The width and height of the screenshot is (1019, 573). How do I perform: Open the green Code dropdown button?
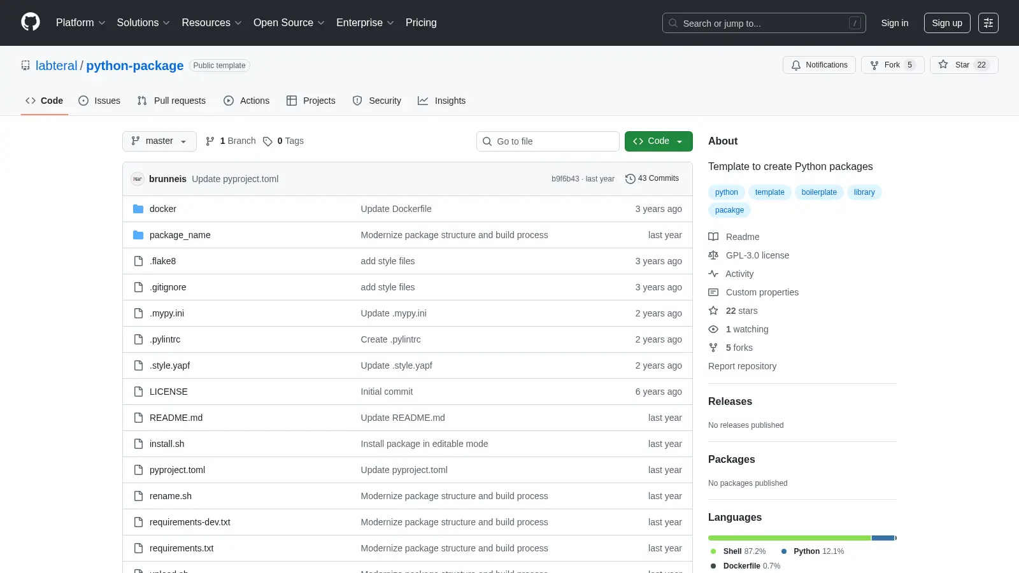(659, 141)
